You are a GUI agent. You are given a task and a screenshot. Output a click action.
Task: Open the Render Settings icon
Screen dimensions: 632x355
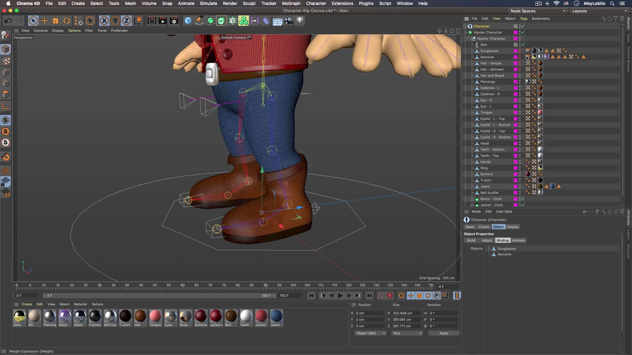pos(174,20)
